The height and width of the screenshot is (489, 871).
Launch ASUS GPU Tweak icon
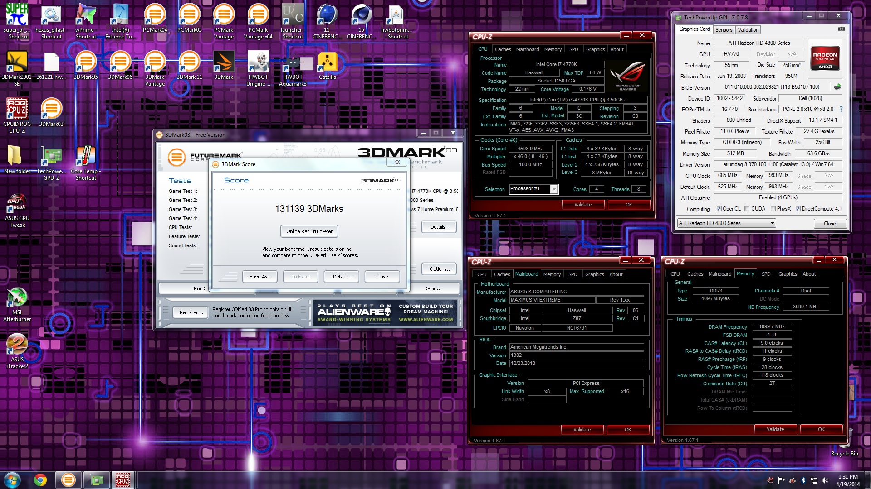point(17,210)
